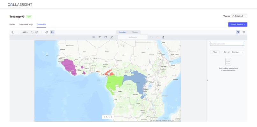The height and width of the screenshot is (127, 257).
Task: Open the v1.0 (Latest) version dropdown
Action: 239,16
